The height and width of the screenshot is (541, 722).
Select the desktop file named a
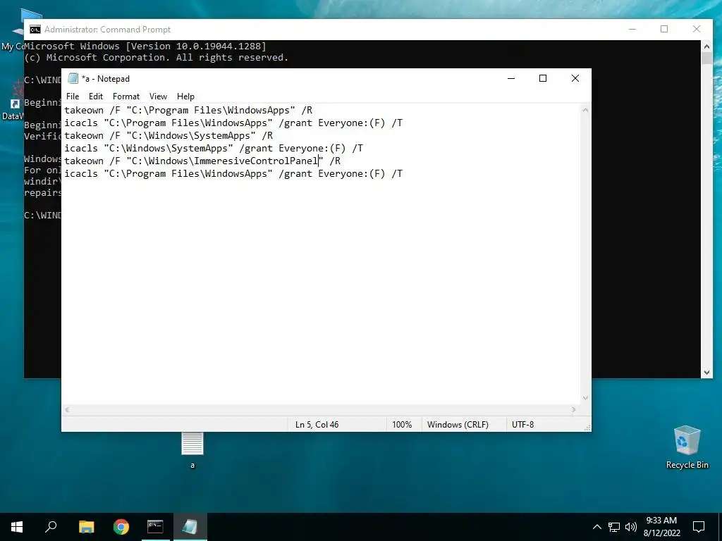coord(192,450)
